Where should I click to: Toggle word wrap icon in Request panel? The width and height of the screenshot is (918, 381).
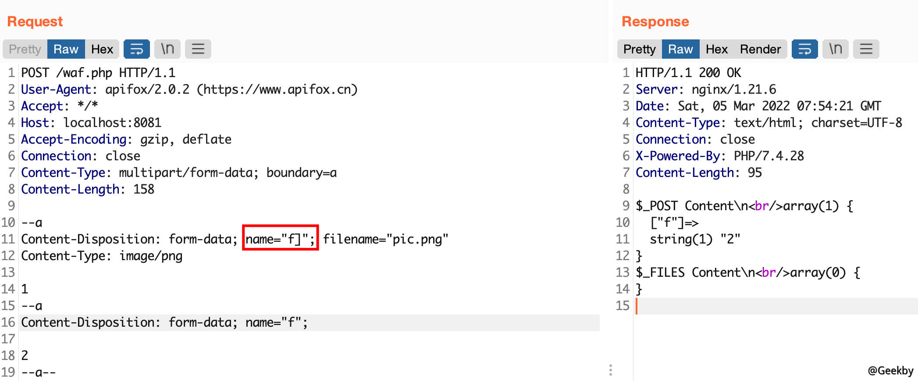pos(136,49)
